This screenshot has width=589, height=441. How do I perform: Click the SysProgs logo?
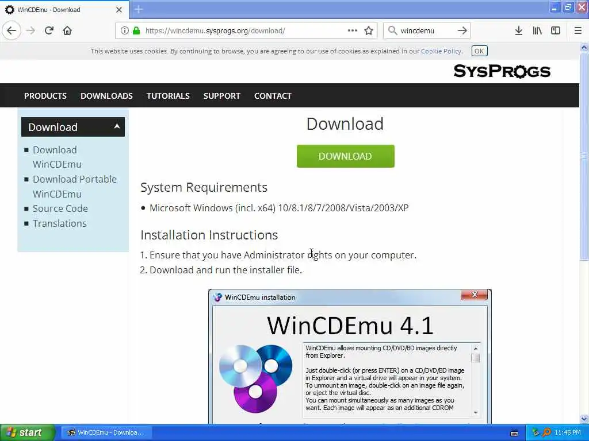(x=502, y=71)
